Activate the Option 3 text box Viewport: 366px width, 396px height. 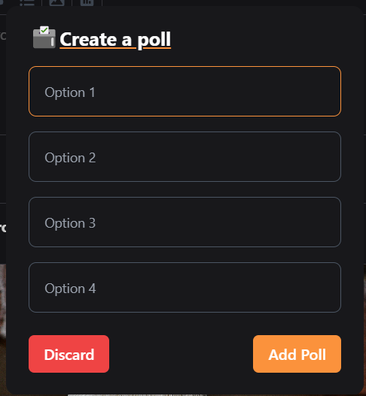pos(185,222)
